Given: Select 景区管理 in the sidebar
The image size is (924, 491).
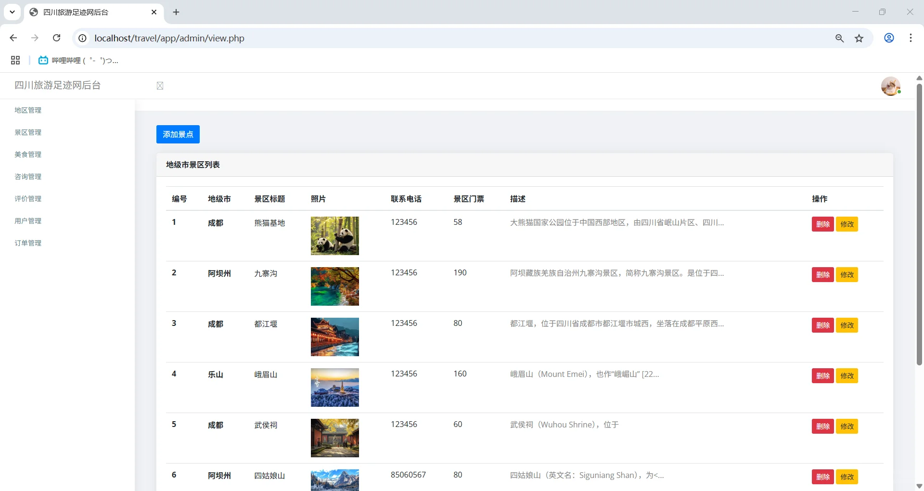Looking at the screenshot, I should 28,132.
